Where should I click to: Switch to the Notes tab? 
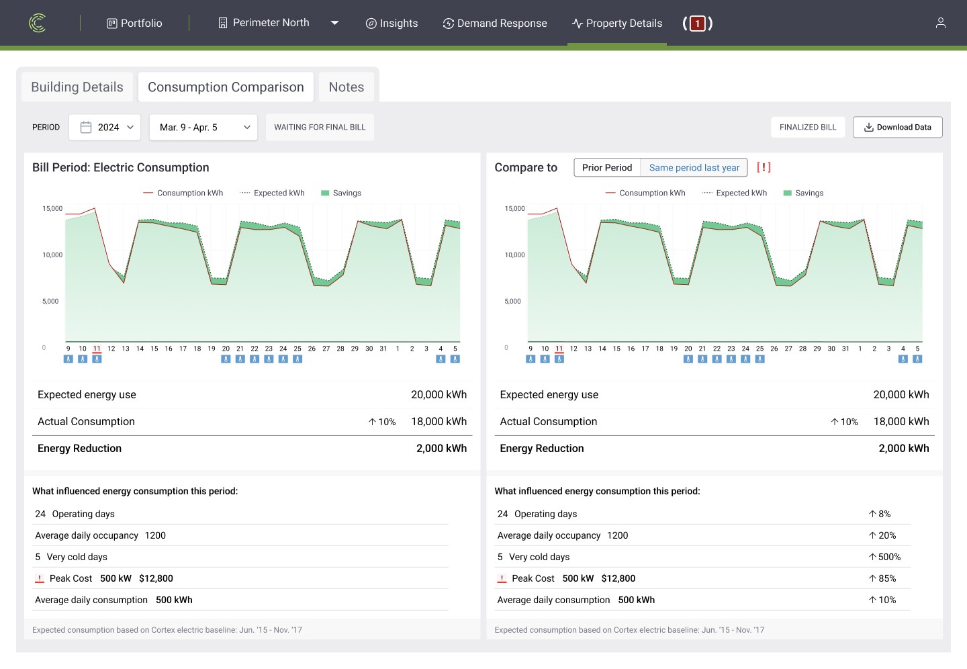(x=347, y=87)
